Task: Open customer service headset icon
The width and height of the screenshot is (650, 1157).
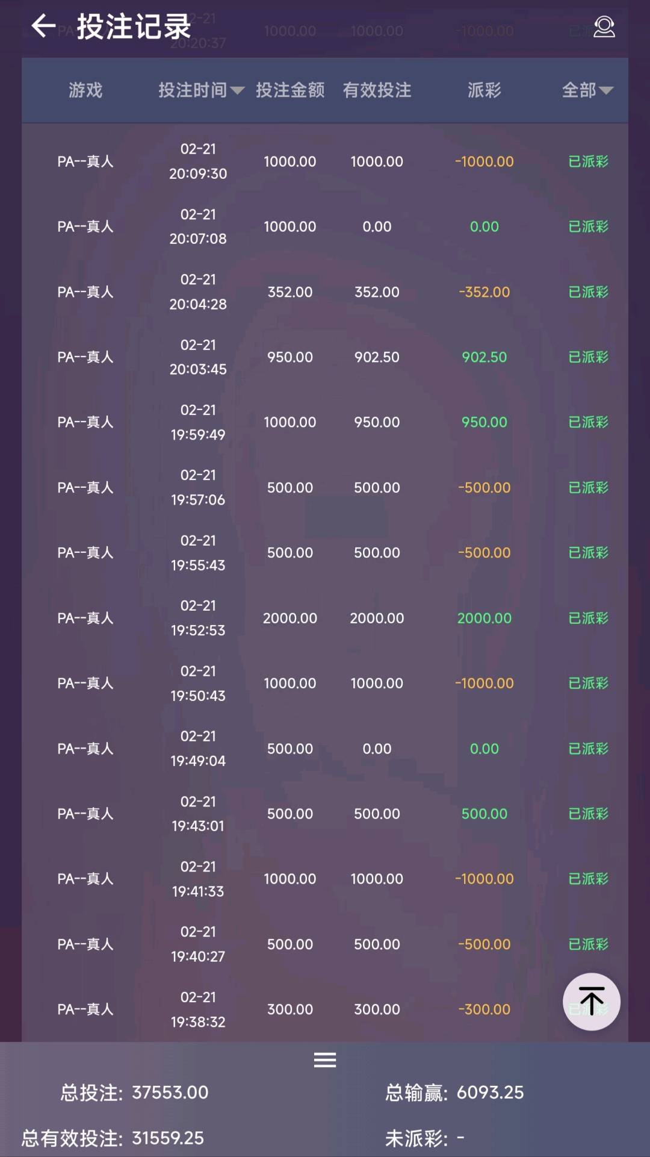Action: 604,27
